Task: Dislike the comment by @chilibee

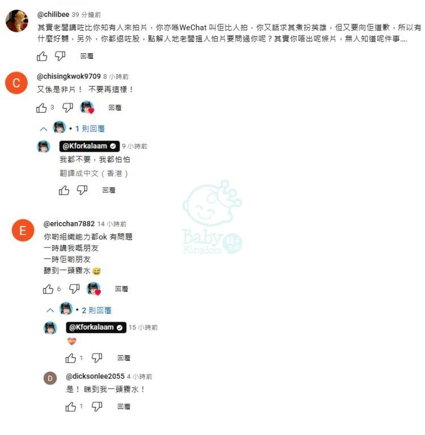Action: tap(60, 56)
